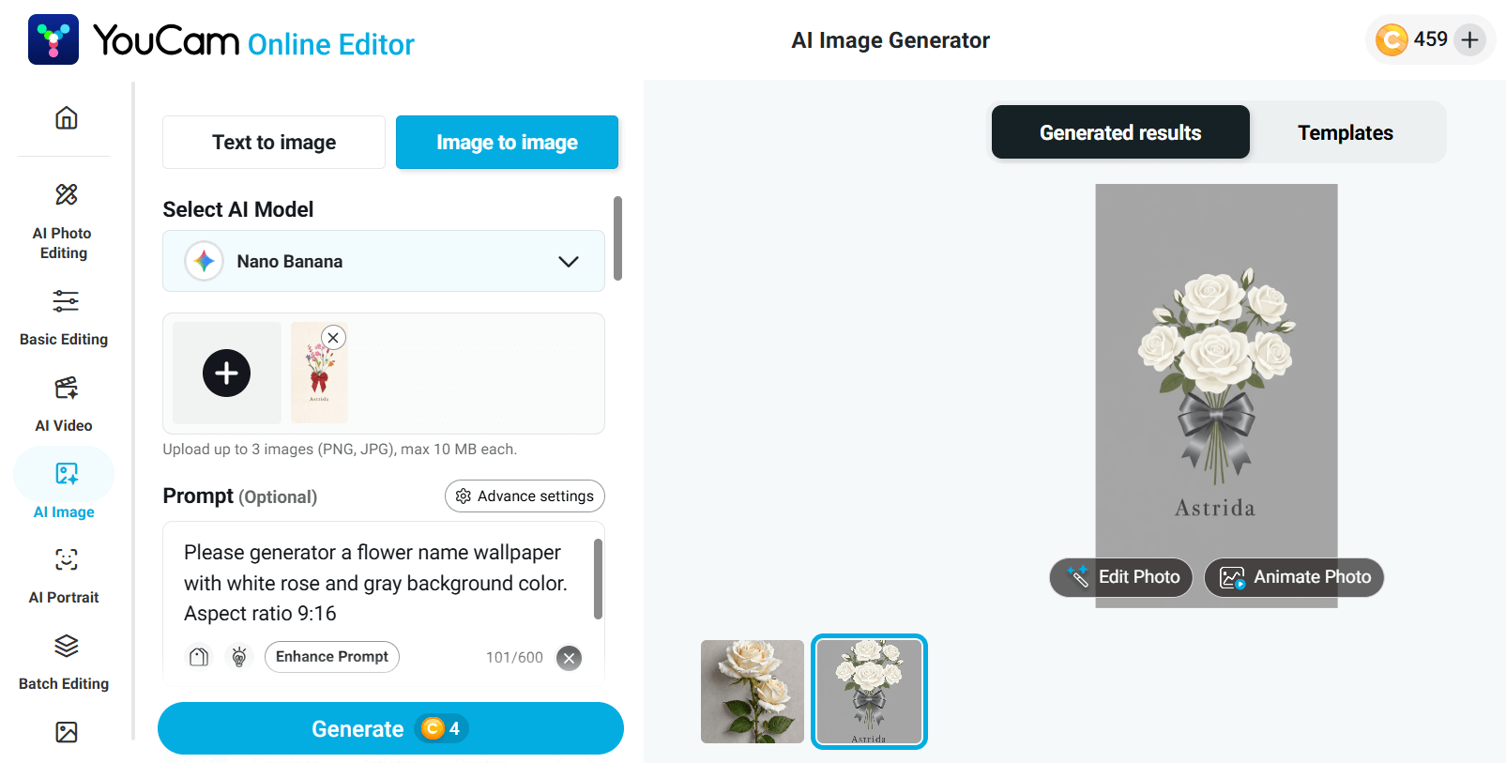Open the AI Portrait section
The image size is (1506, 763).
[x=65, y=575]
